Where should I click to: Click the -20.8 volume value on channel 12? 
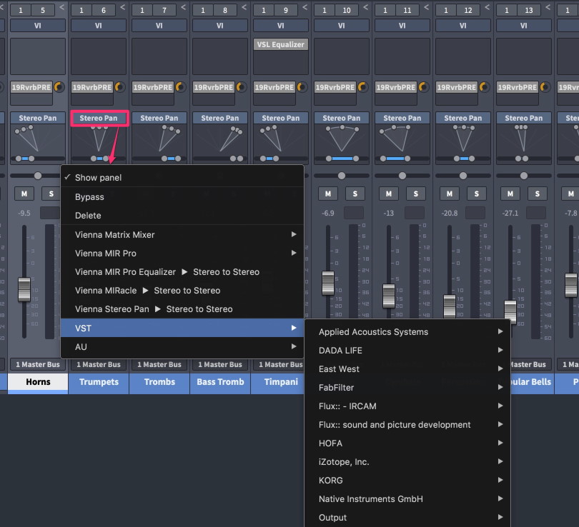click(x=450, y=214)
